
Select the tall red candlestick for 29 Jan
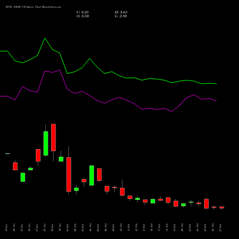(54, 137)
